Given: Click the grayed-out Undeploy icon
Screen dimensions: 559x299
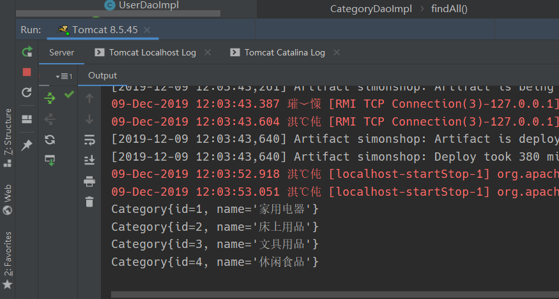Looking at the screenshot, I should click(50, 119).
